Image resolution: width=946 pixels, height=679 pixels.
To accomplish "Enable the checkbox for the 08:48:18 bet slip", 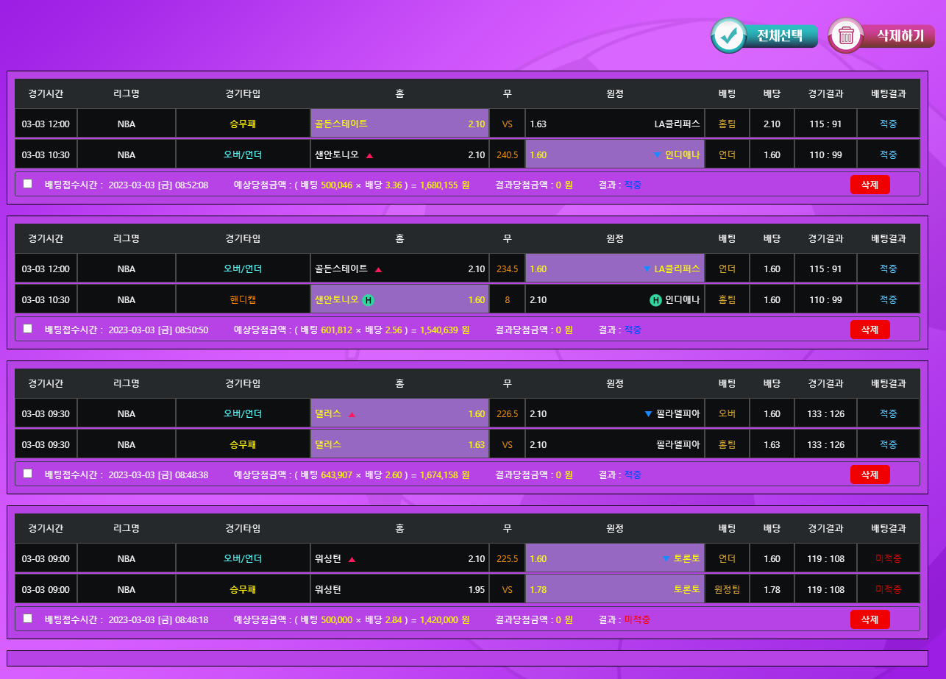I will tap(28, 619).
